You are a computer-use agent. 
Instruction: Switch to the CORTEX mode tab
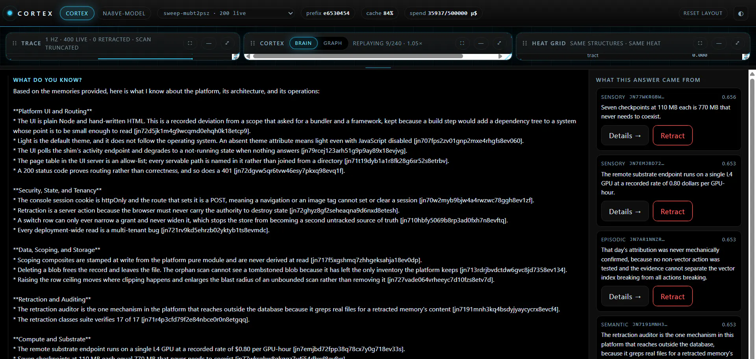click(x=77, y=13)
